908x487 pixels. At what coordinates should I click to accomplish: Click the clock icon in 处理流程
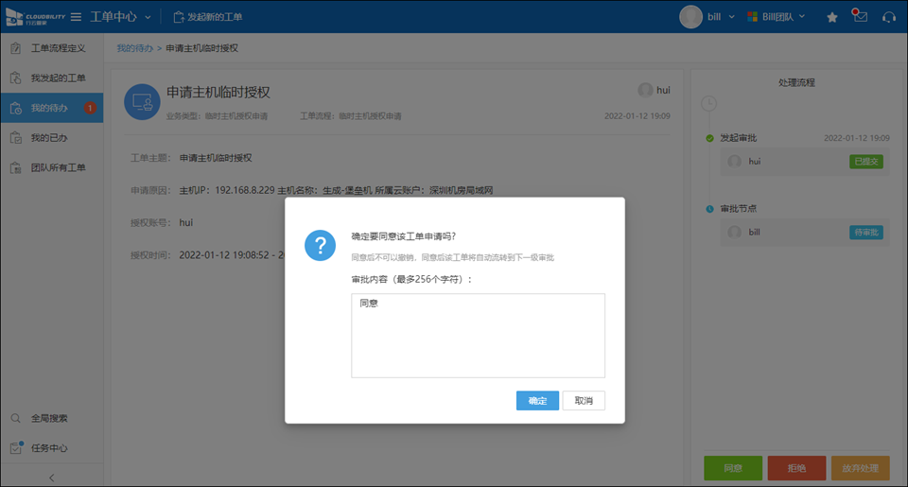pyautogui.click(x=708, y=104)
